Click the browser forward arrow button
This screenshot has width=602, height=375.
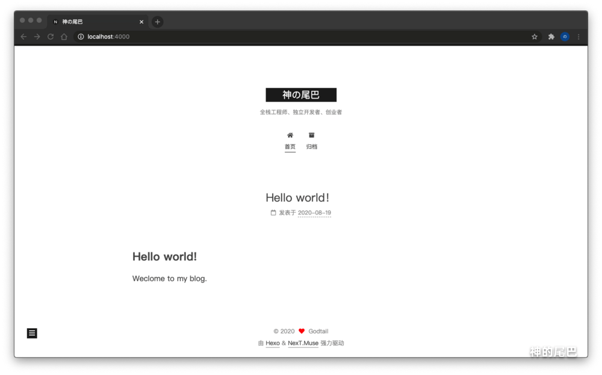37,37
